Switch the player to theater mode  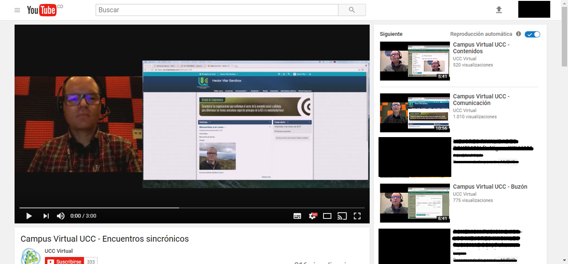327,216
